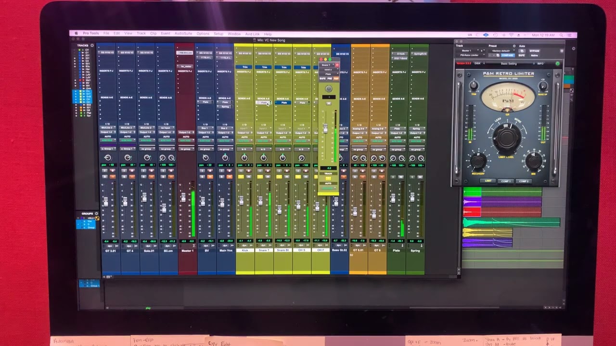Open the Setup menu
Image resolution: width=616 pixels, height=346 pixels.
click(218, 34)
